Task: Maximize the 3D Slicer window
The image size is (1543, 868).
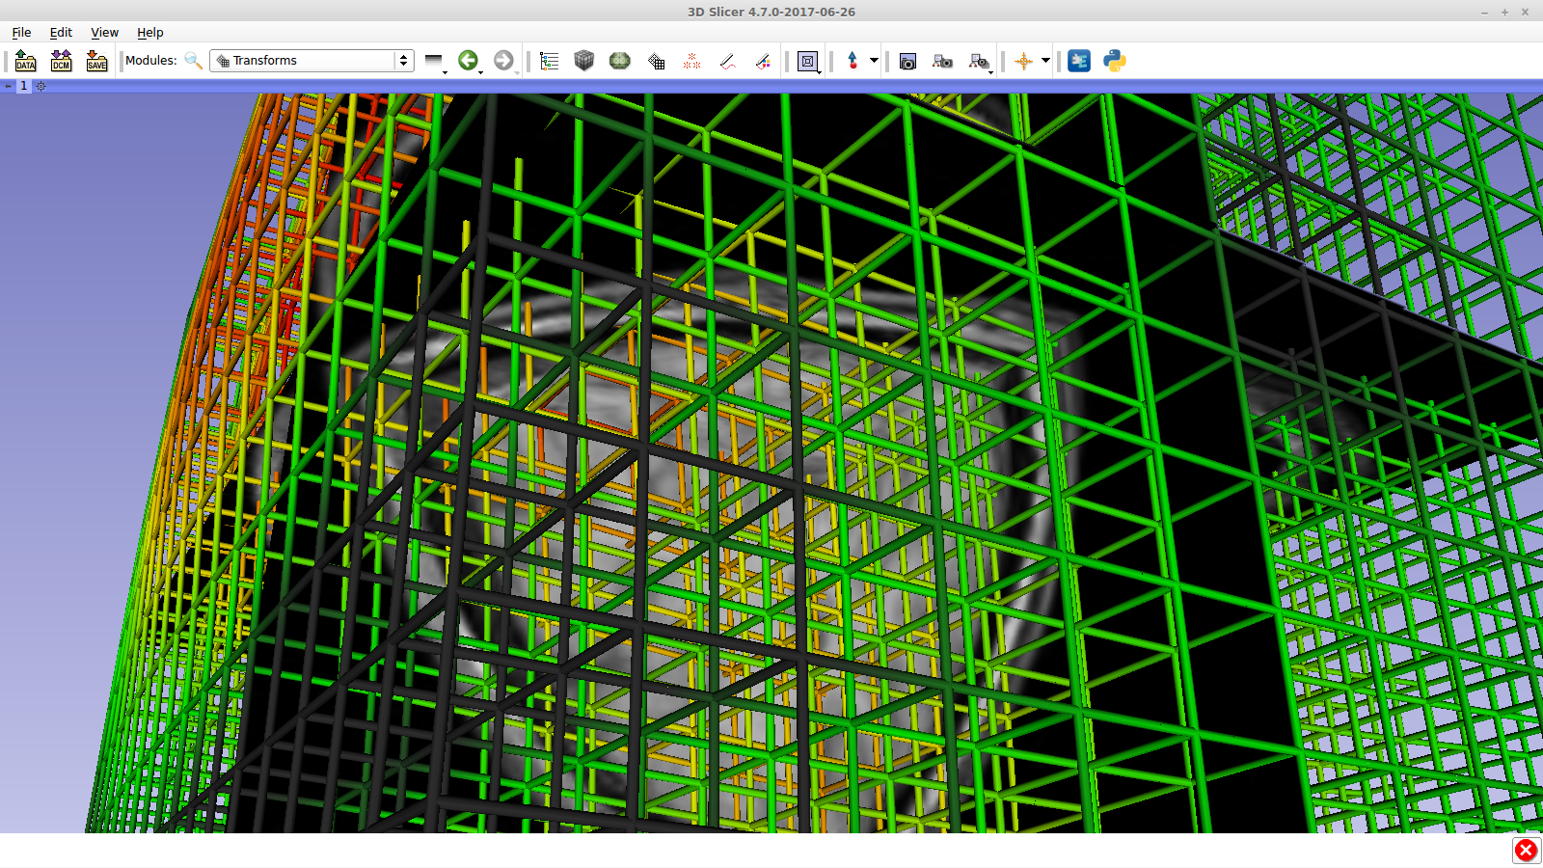Action: point(1504,12)
